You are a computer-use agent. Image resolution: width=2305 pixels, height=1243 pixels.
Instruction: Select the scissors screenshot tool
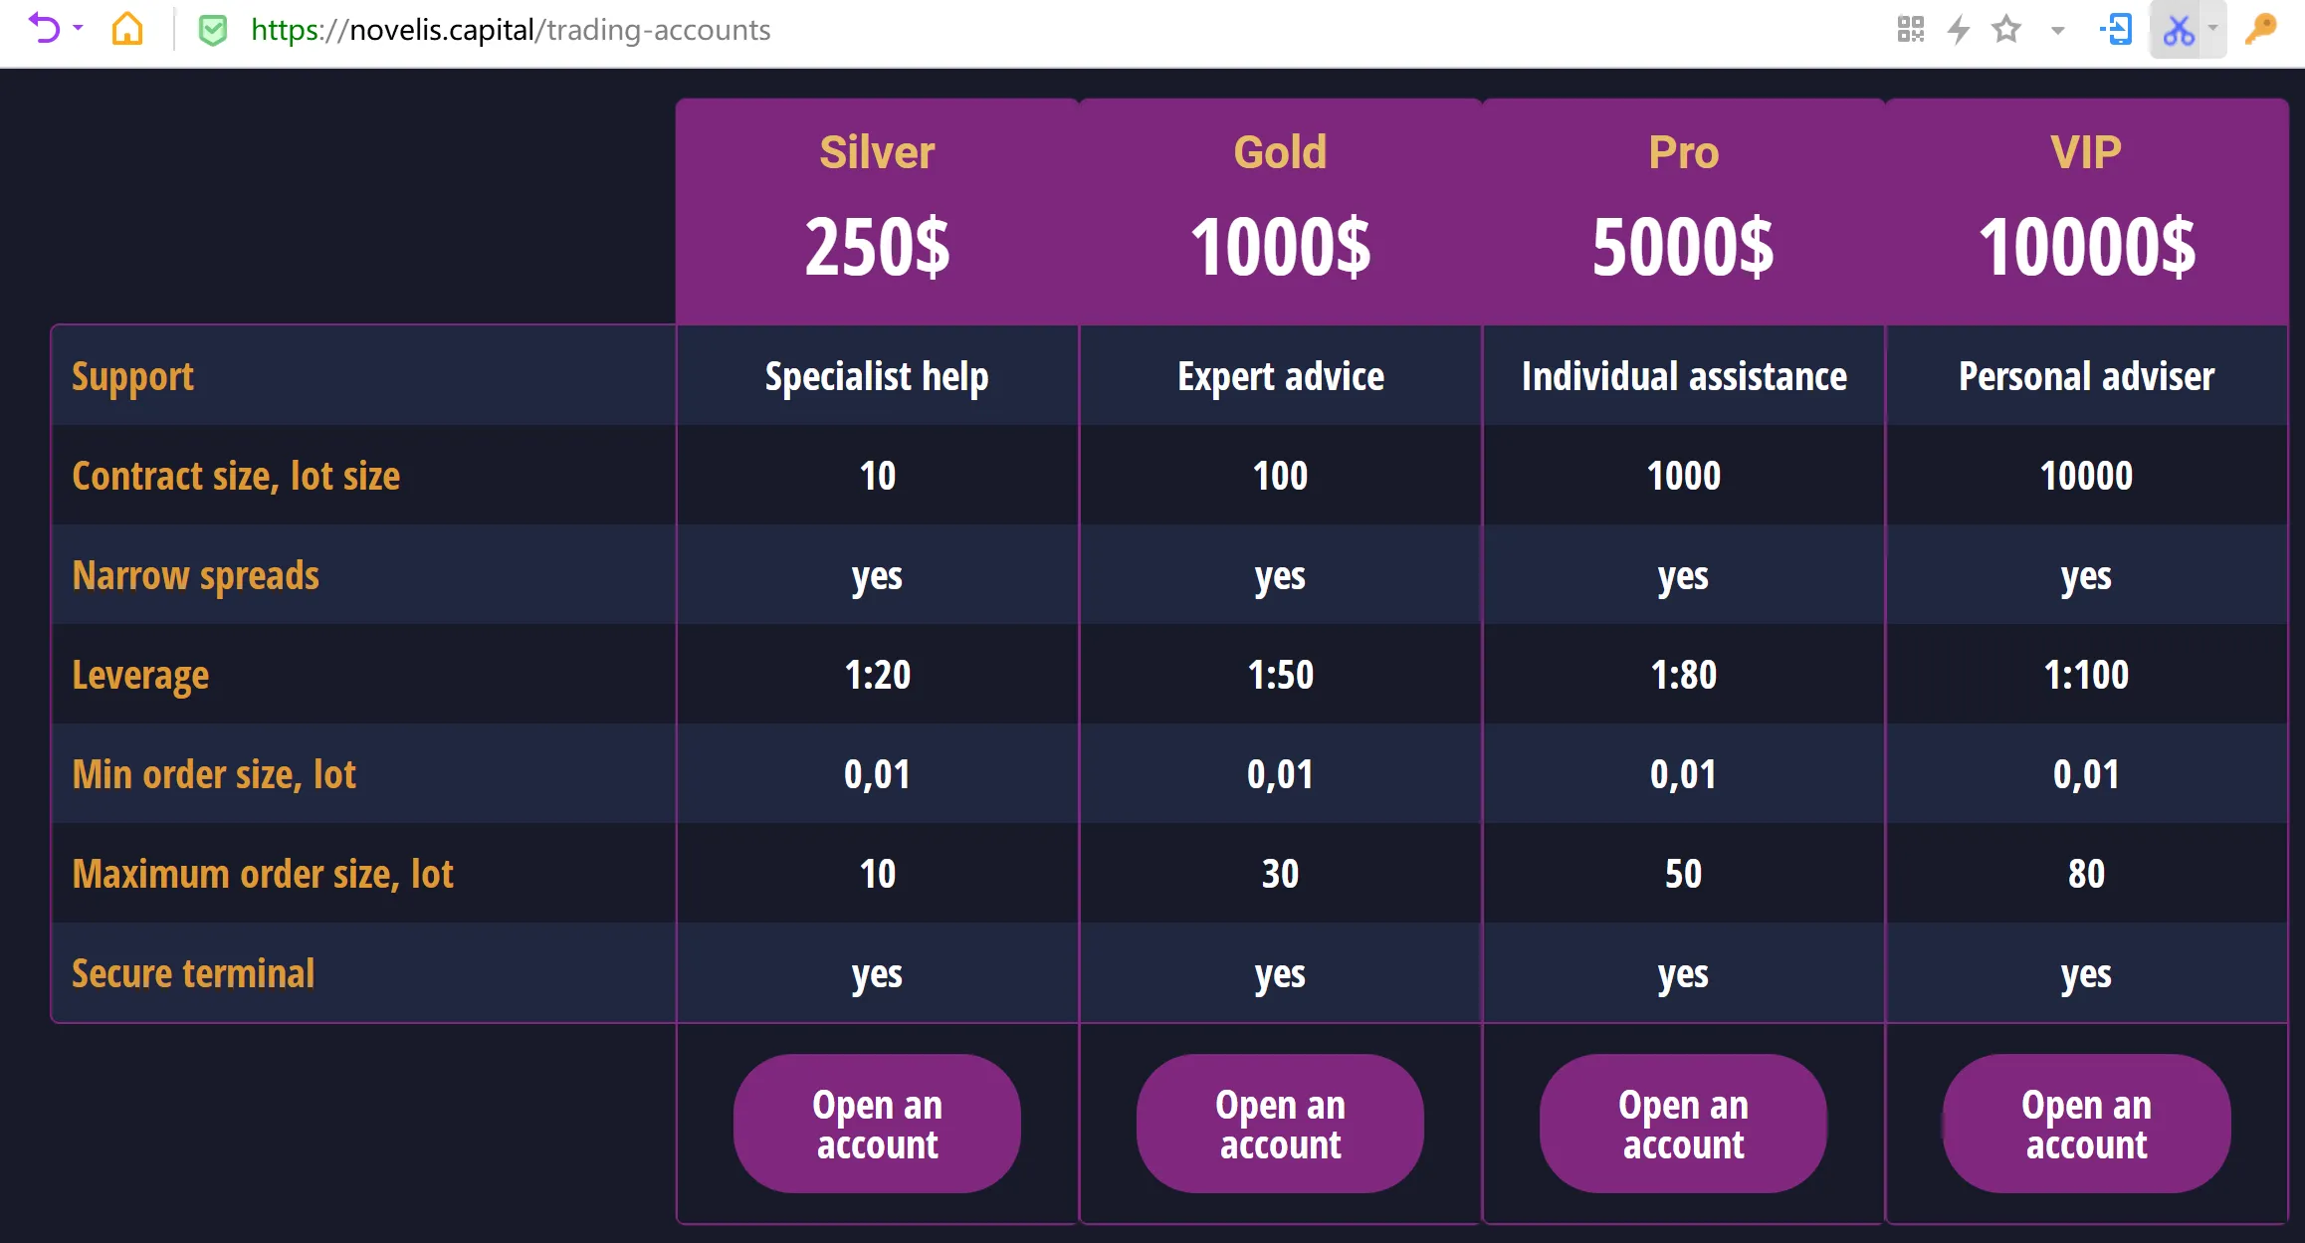coord(2178,30)
